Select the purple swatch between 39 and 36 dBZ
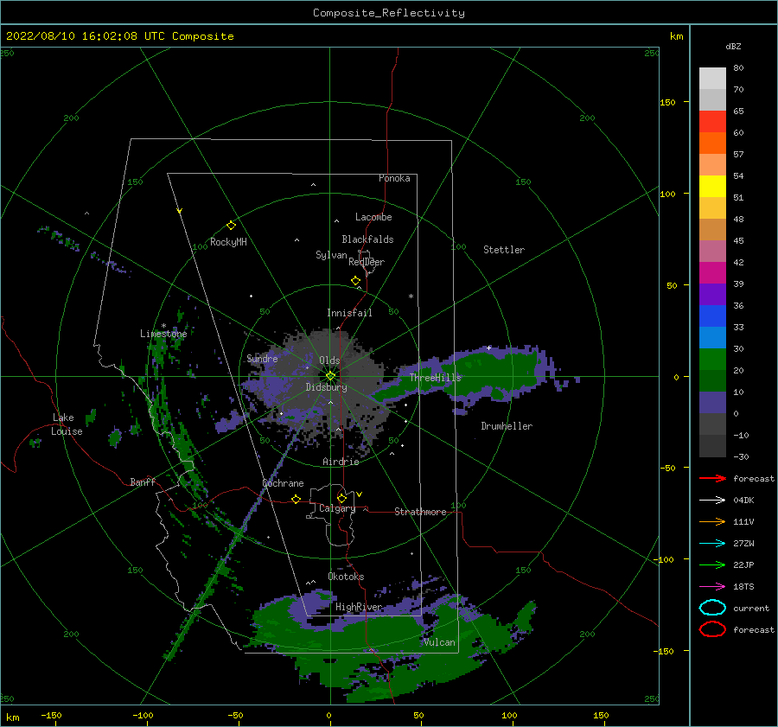The image size is (778, 727). (712, 294)
